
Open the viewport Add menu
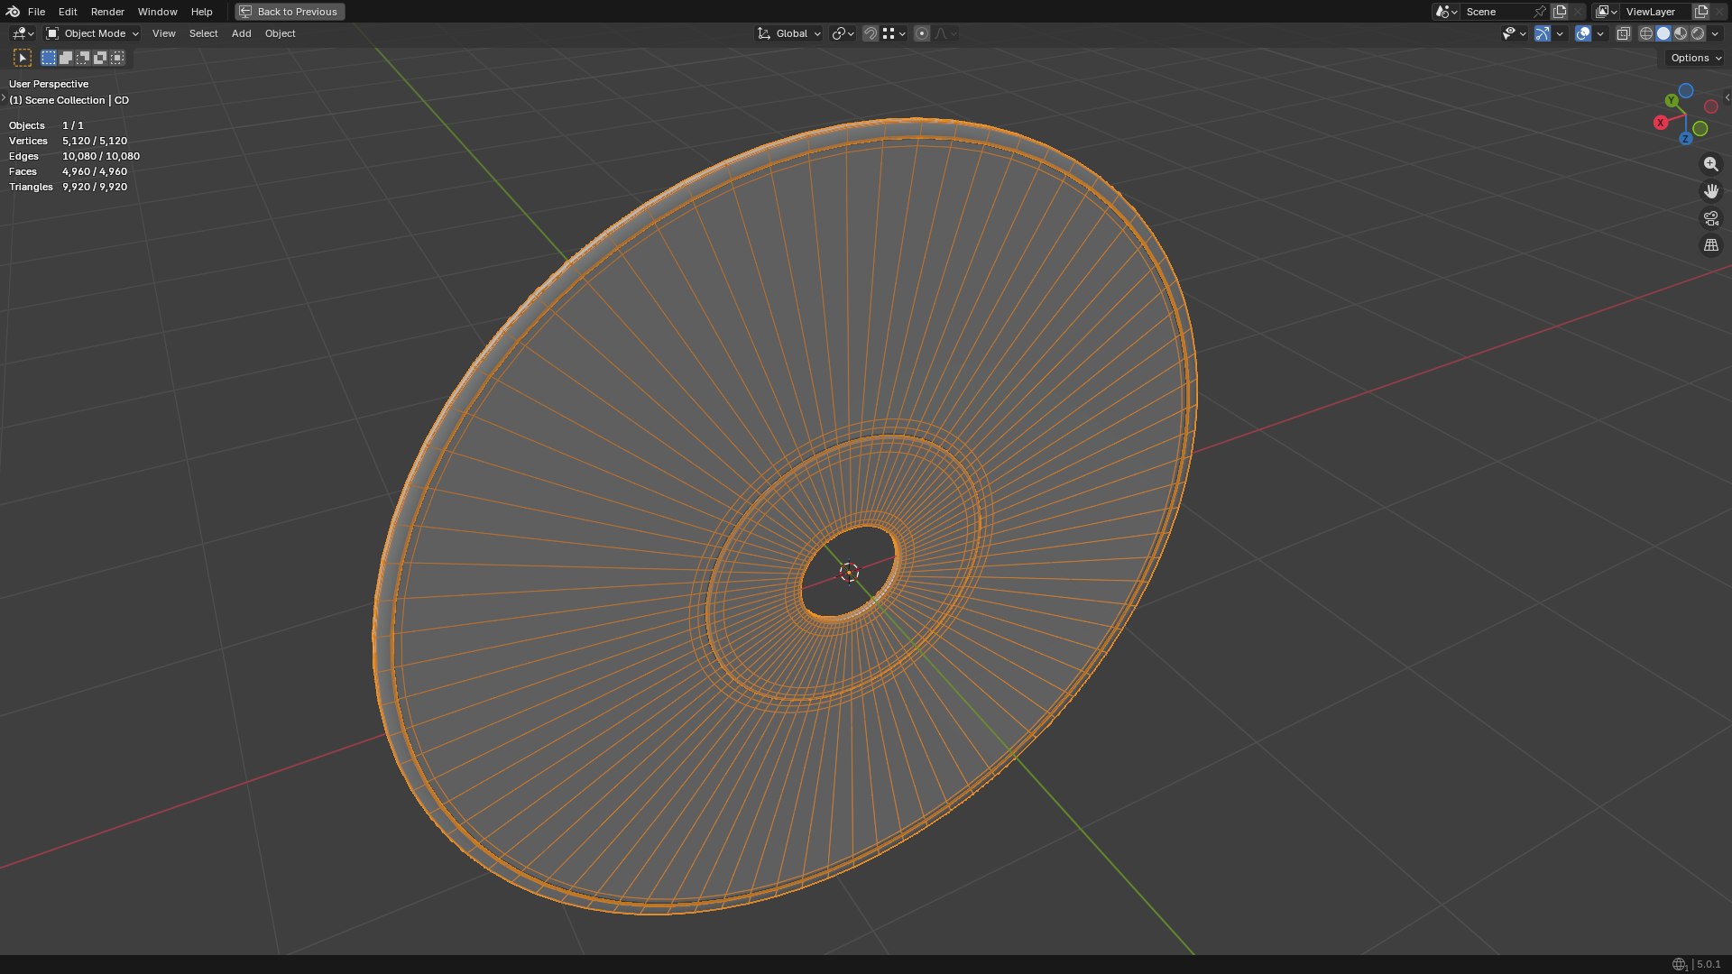coord(241,33)
